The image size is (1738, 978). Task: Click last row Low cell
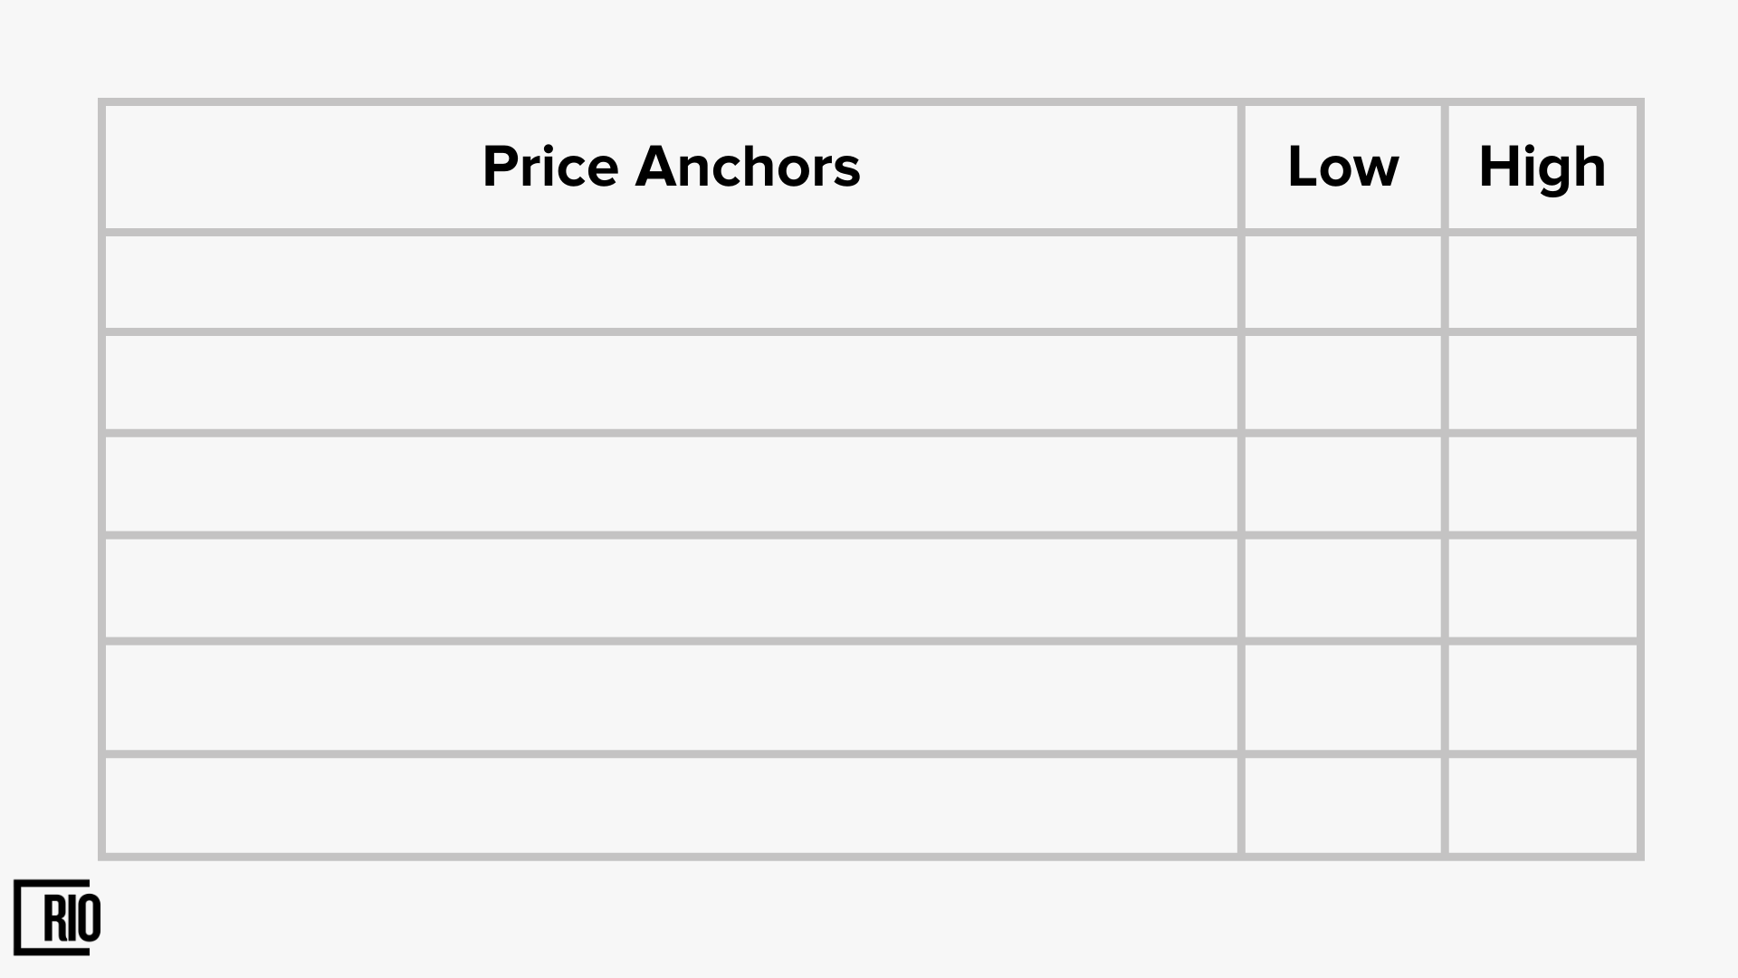[1343, 805]
